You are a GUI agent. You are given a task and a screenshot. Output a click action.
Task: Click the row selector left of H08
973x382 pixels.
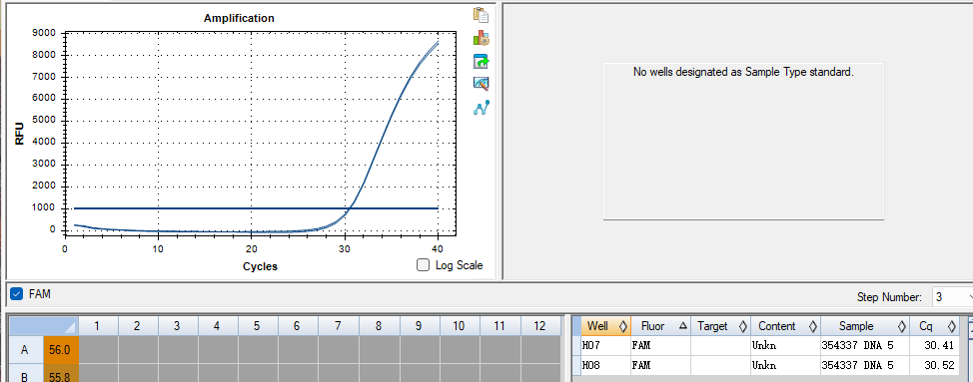click(575, 365)
